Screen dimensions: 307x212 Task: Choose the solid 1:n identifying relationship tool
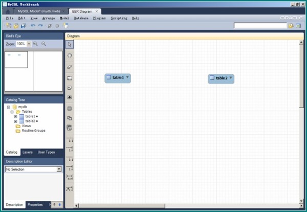(x=70, y=168)
